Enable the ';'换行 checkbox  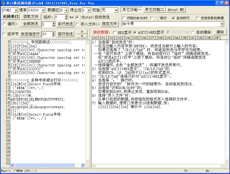pos(152,18)
